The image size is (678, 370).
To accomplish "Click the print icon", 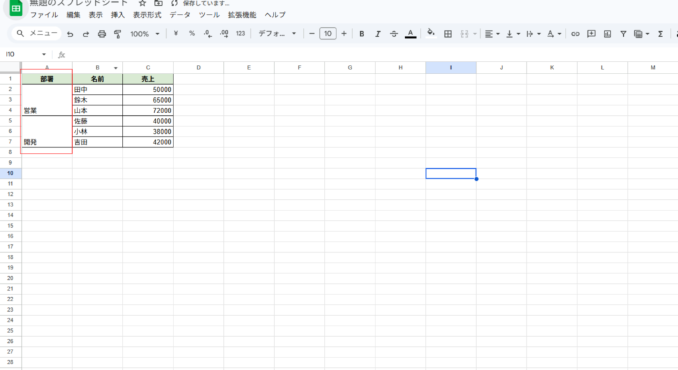I will [x=102, y=34].
